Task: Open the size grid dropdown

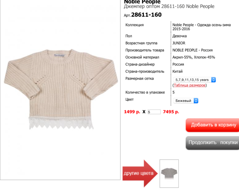Action: click(194, 80)
